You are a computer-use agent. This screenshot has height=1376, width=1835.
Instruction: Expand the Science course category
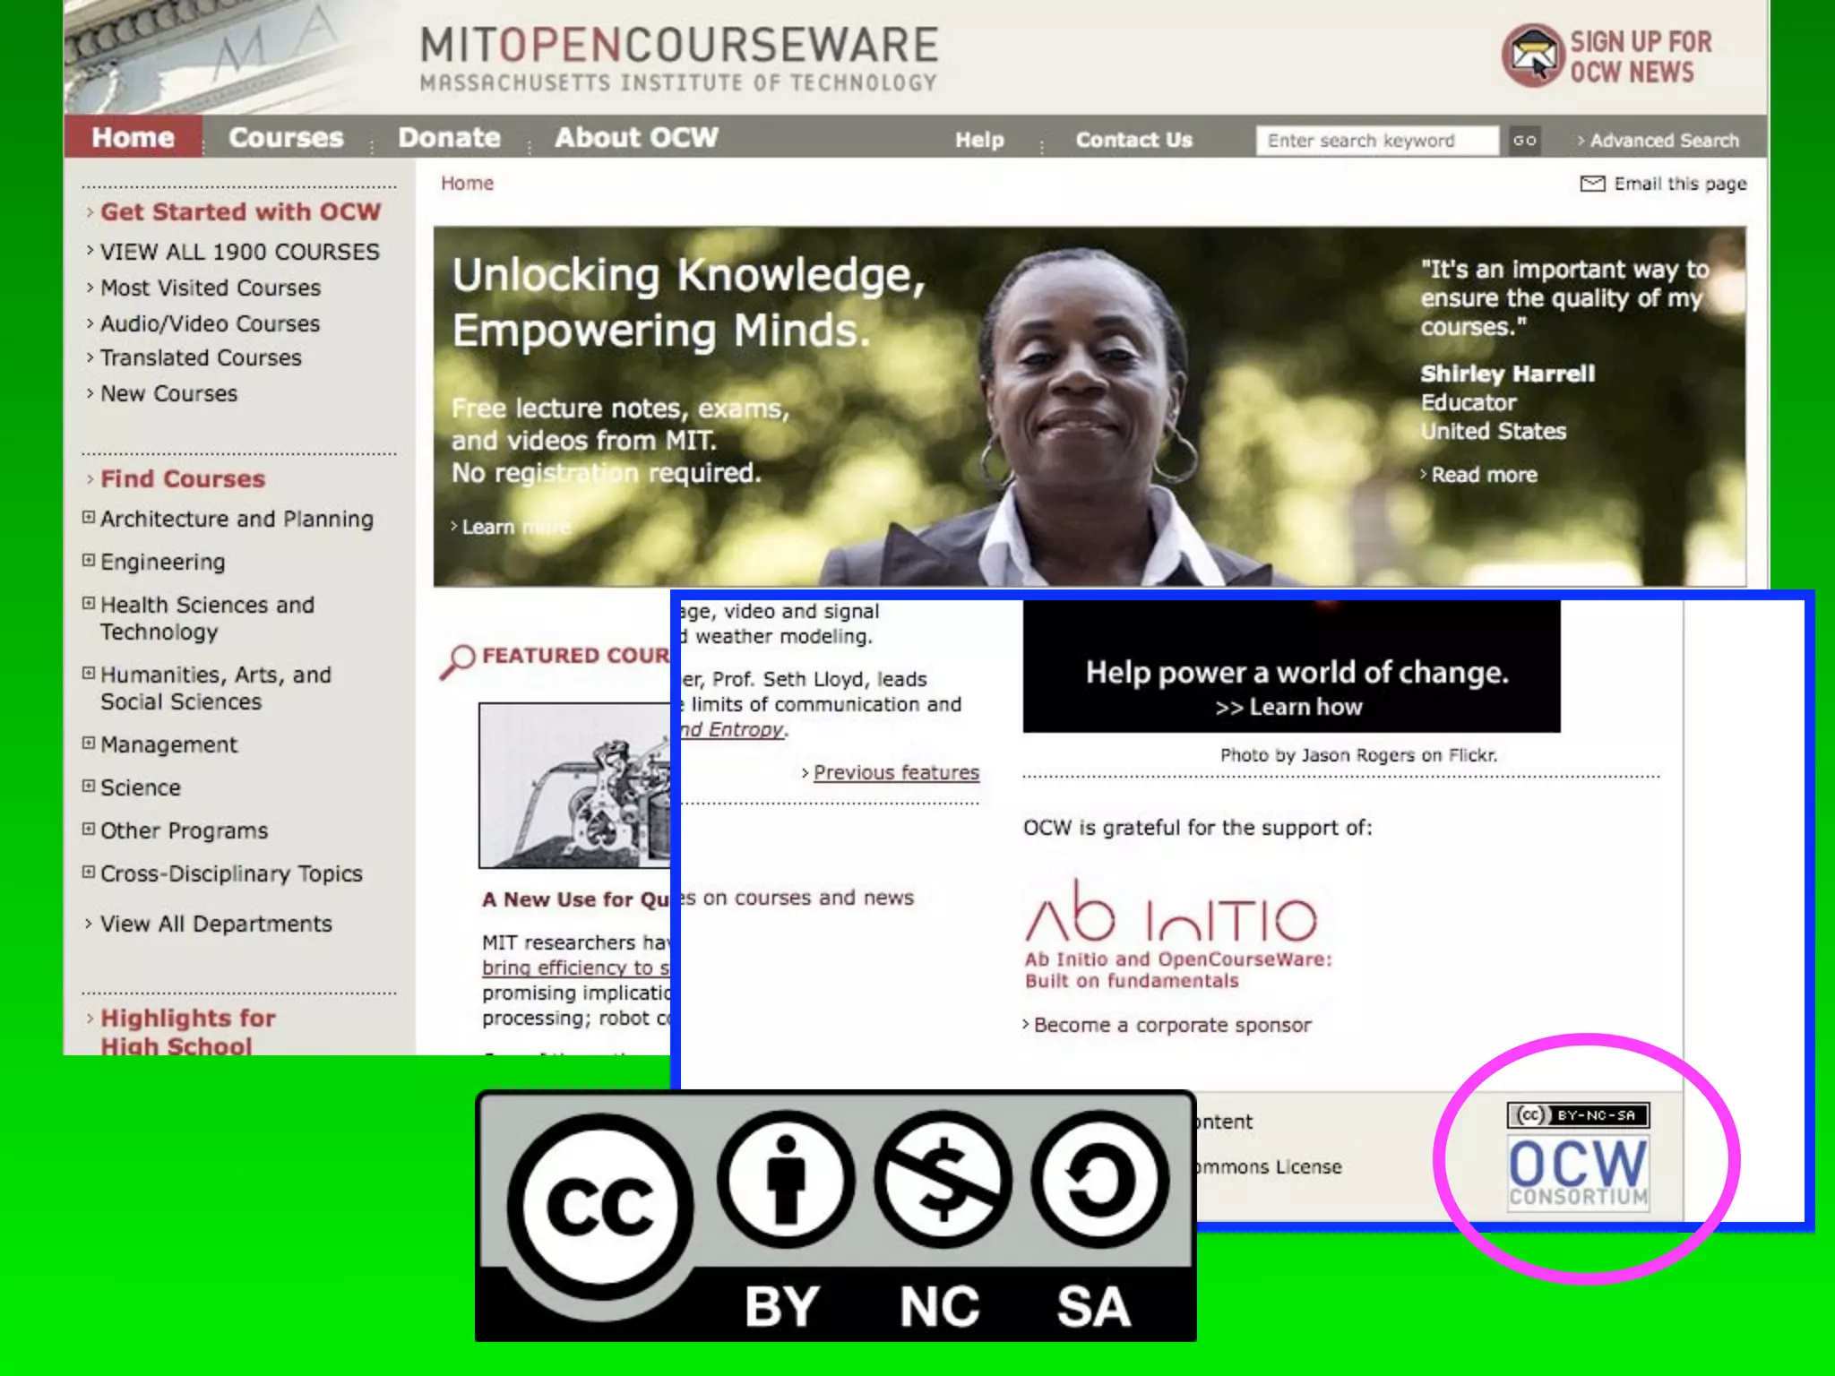89,787
